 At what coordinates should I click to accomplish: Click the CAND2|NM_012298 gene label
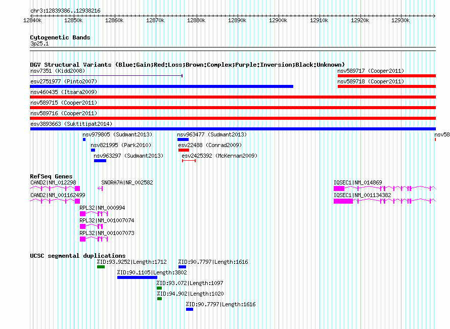(x=54, y=183)
